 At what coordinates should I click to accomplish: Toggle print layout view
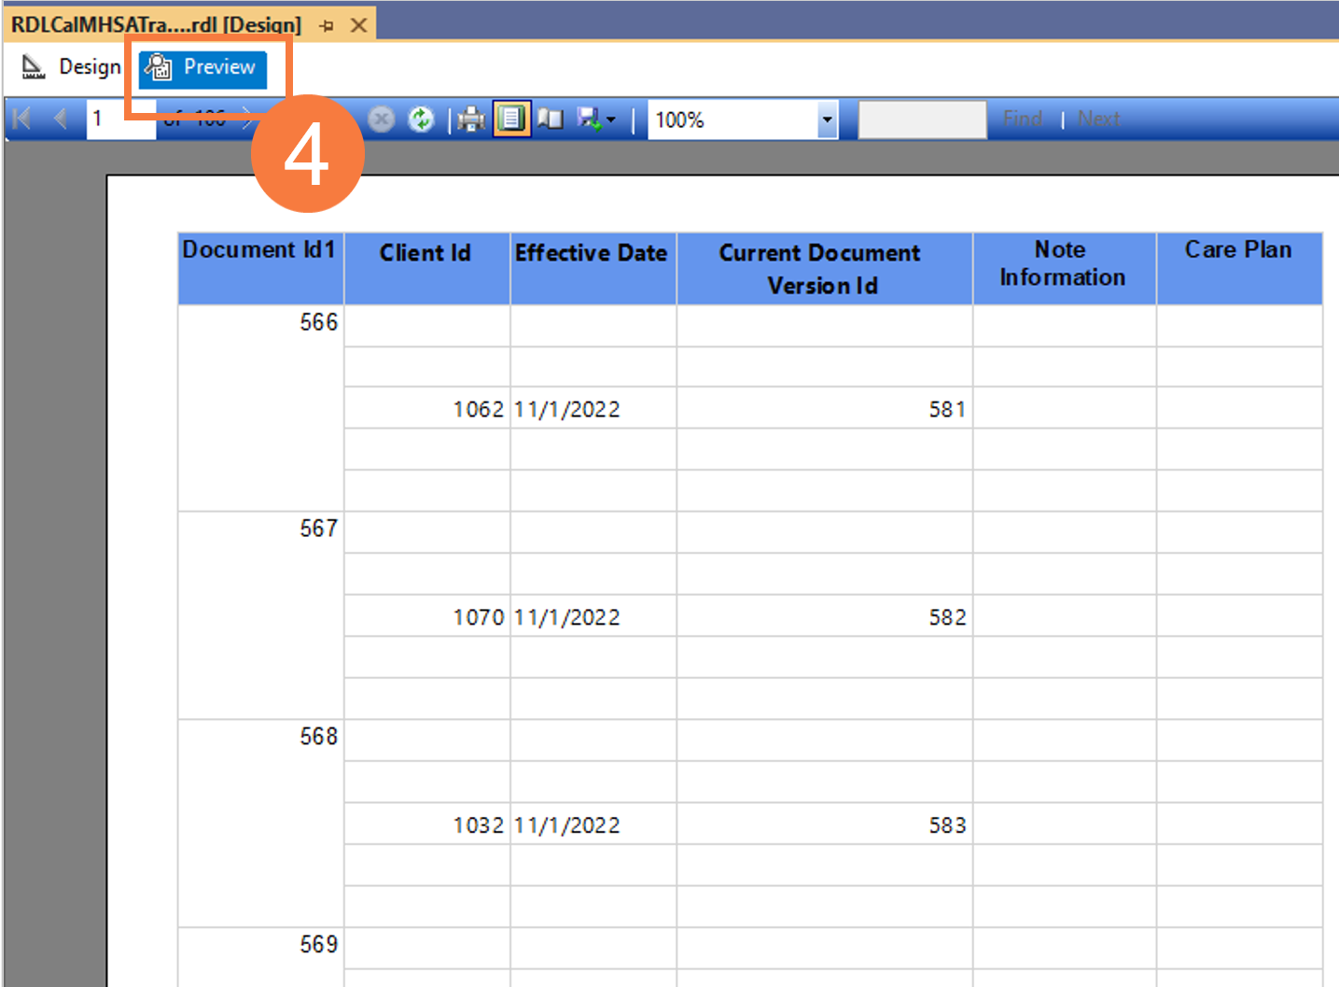(510, 119)
